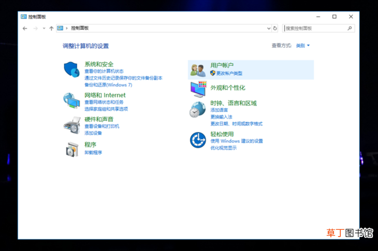Open the 类别 view mode dropdown
The height and width of the screenshot is (251, 378).
click(303, 46)
